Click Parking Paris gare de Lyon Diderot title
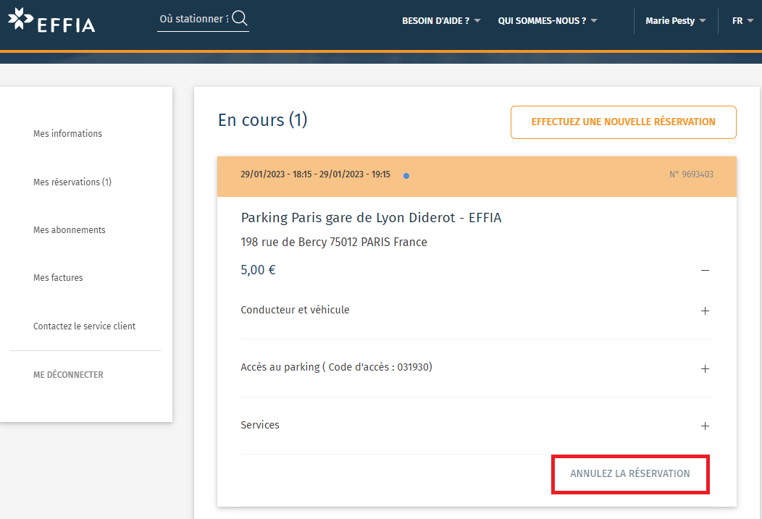The height and width of the screenshot is (519, 762). coord(371,217)
